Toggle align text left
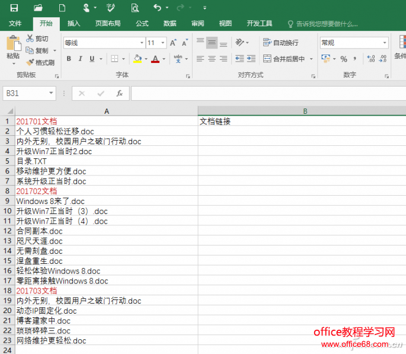This screenshot has height=354, width=406. 200,59
